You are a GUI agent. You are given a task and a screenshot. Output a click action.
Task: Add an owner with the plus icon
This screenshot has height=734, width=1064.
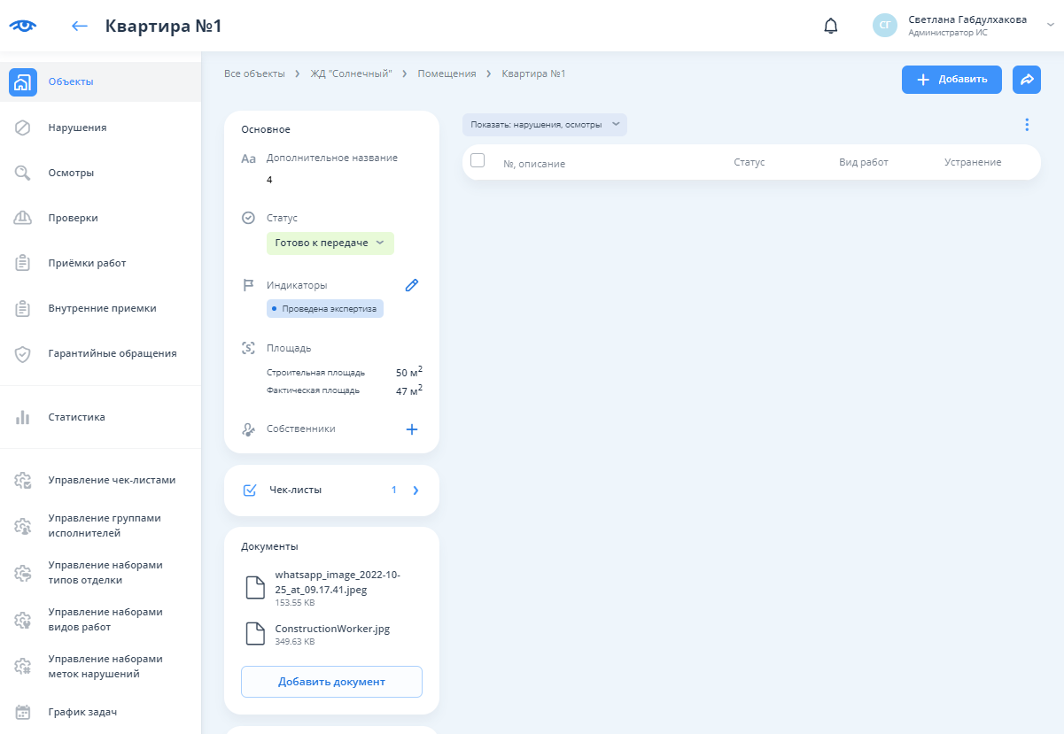pyautogui.click(x=411, y=429)
